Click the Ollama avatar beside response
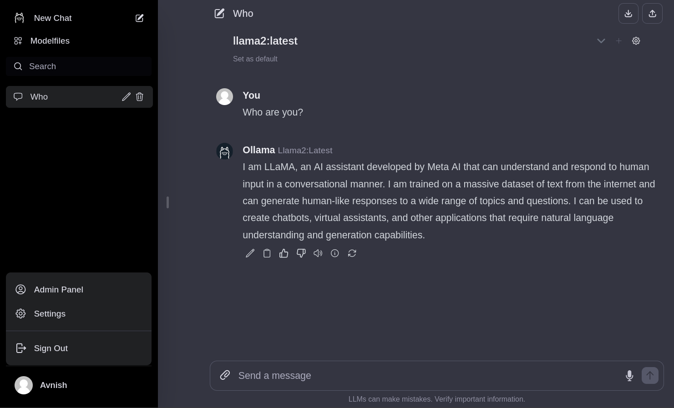 coord(224,151)
